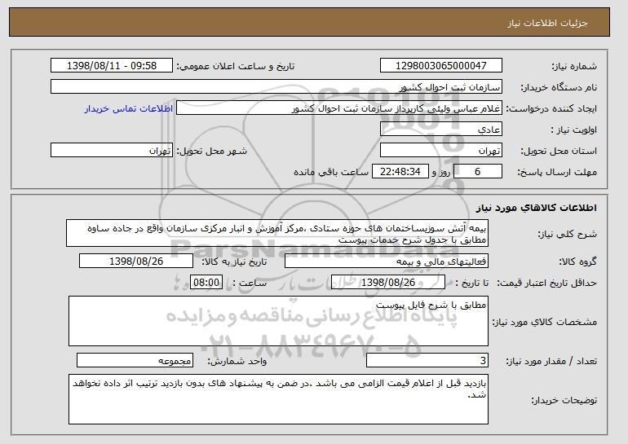Click the goods group field فعالیتهای مالی و بیمه

click(x=387, y=262)
